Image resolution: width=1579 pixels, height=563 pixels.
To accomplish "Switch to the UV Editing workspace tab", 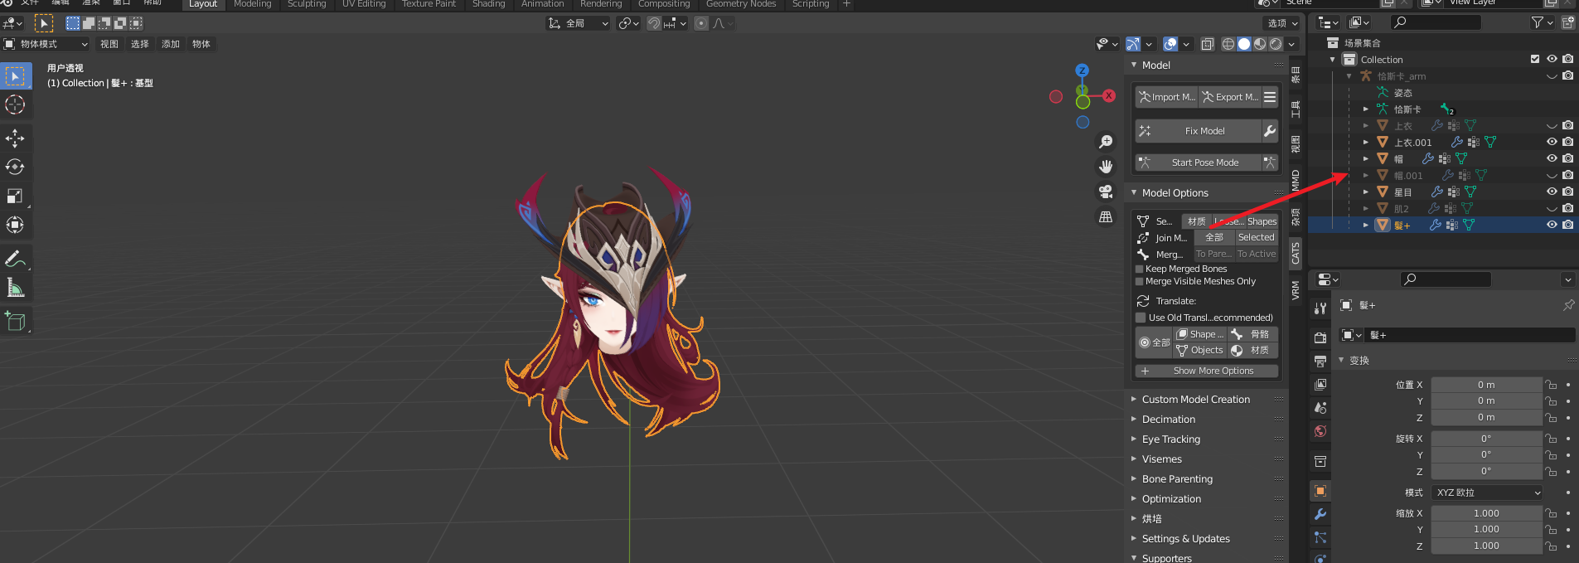I will click(364, 4).
